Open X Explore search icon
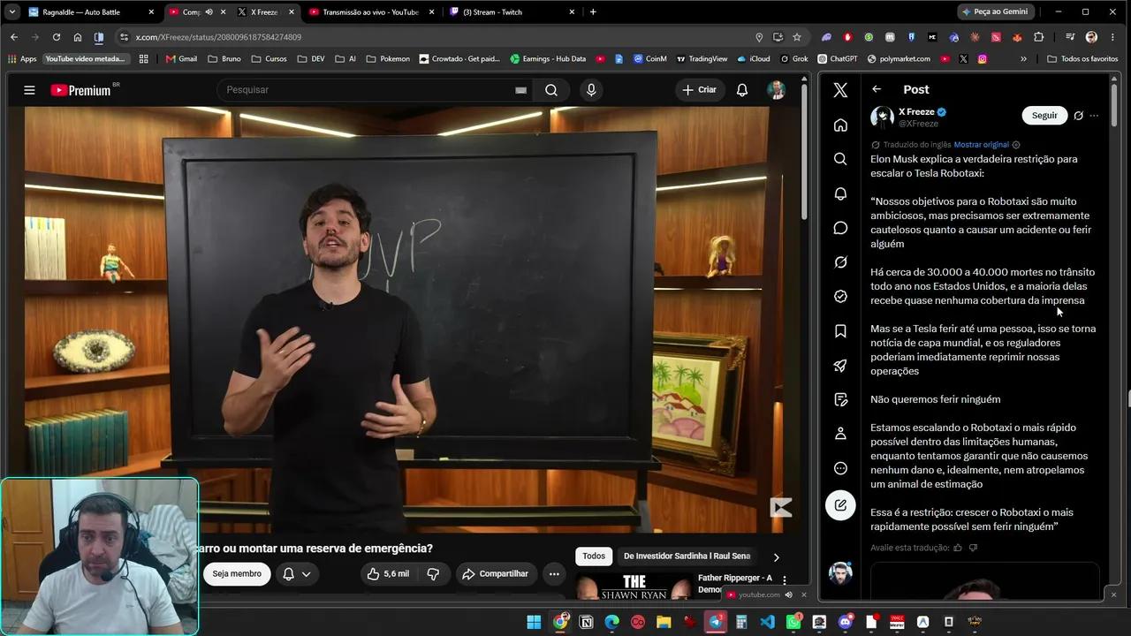1131x636 pixels. [x=840, y=159]
